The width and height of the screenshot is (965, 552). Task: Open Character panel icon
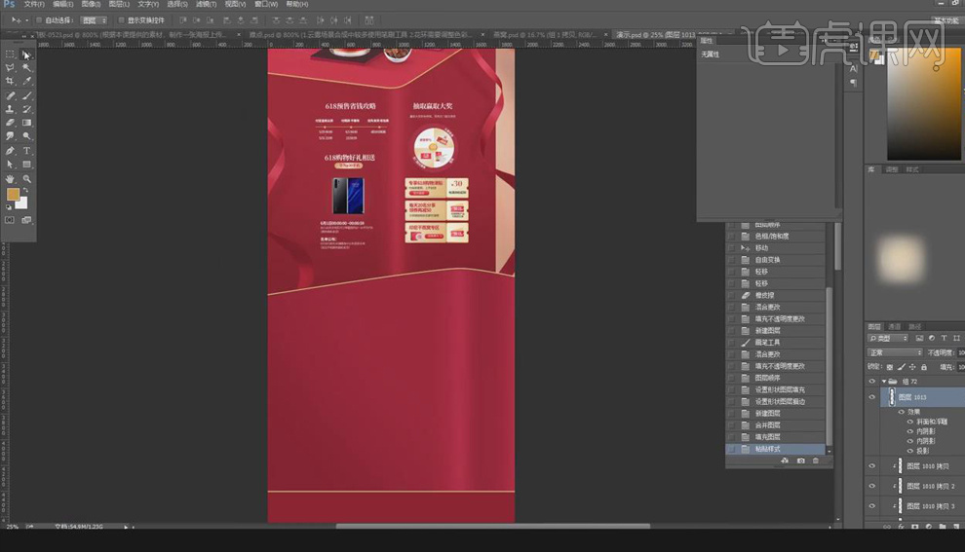[854, 69]
